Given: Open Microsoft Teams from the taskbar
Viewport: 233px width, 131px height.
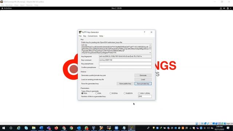Looking at the screenshot, I should pyautogui.click(x=49, y=128).
